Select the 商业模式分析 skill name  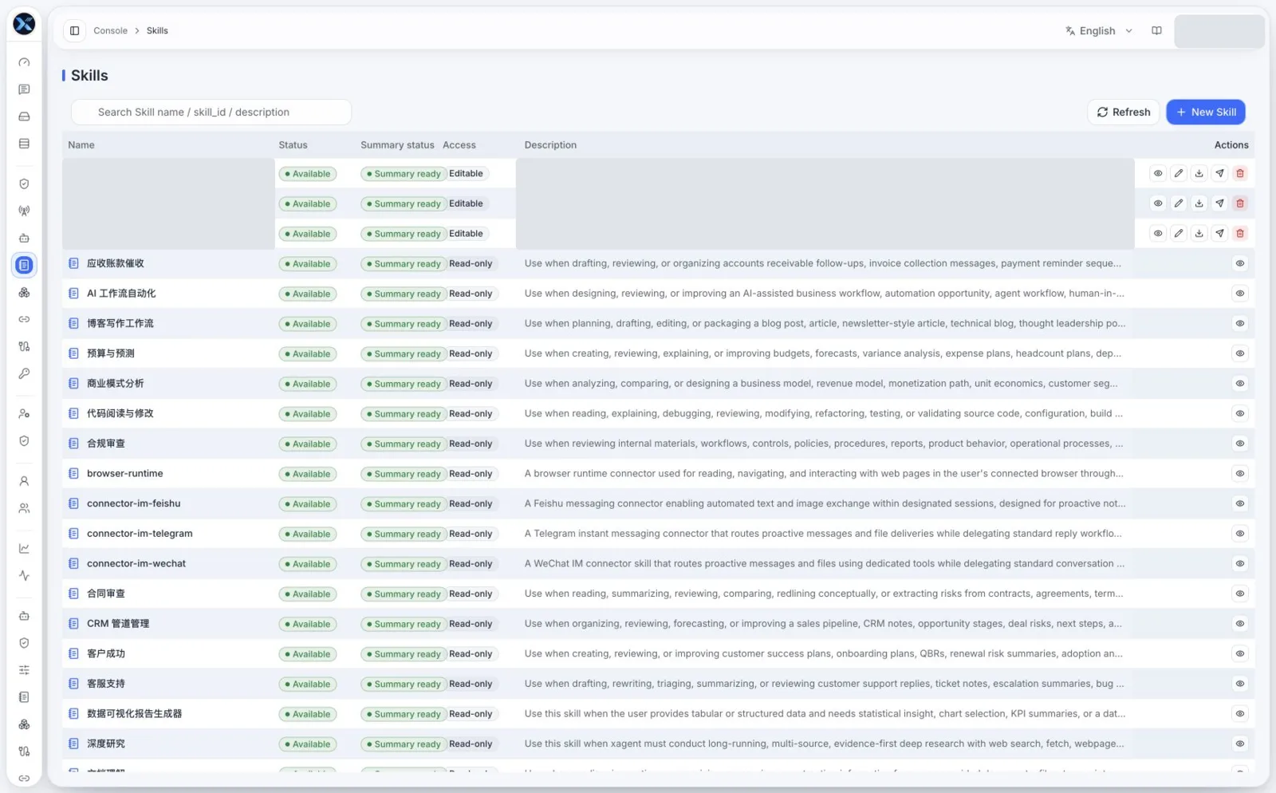click(116, 384)
